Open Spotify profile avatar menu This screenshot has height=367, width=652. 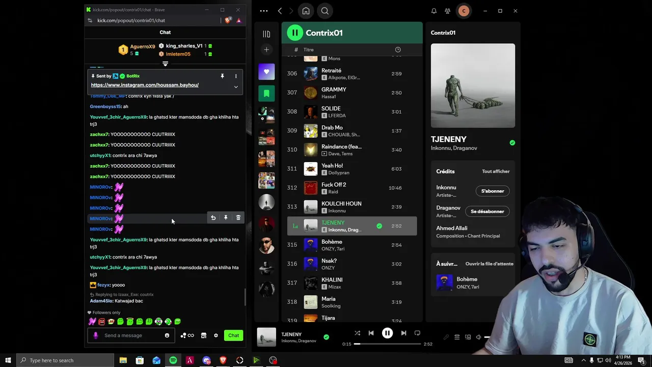464,11
